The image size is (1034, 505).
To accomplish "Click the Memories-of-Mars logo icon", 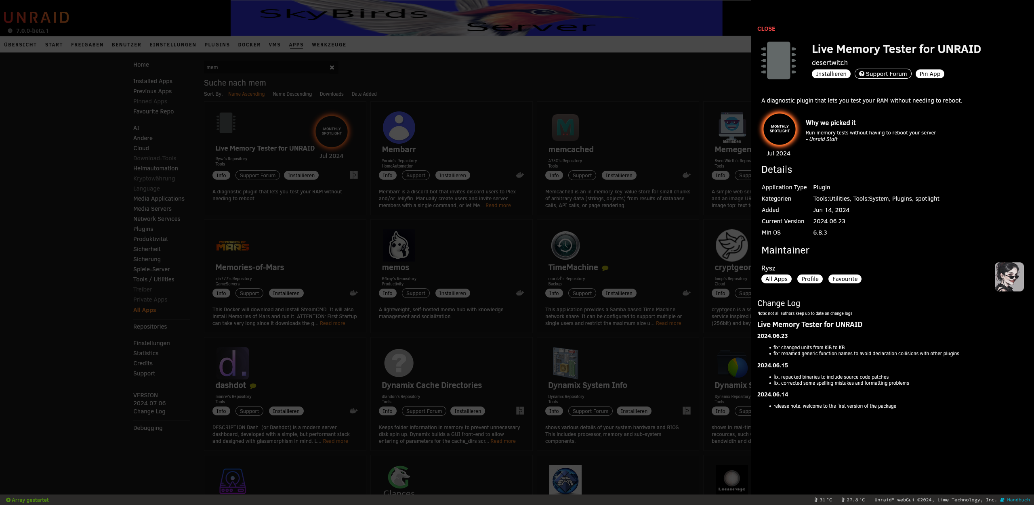I will coord(233,245).
